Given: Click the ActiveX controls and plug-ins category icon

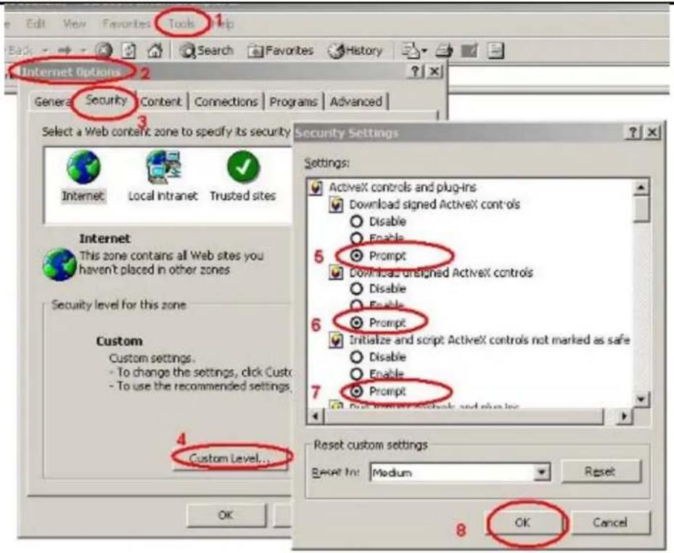Looking at the screenshot, I should (316, 187).
